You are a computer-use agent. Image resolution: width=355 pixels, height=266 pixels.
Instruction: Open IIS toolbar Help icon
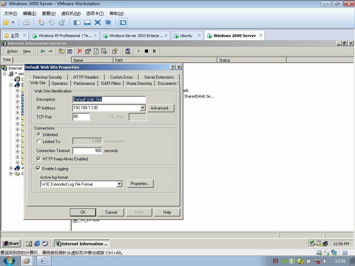point(114,51)
